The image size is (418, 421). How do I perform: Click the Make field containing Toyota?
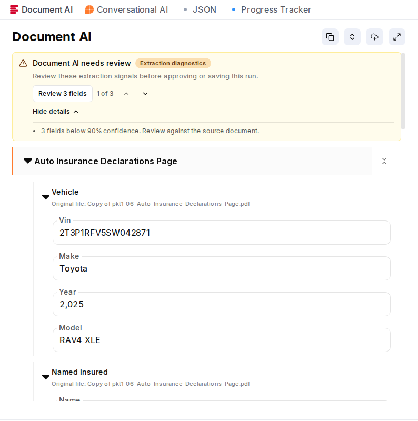(x=221, y=268)
